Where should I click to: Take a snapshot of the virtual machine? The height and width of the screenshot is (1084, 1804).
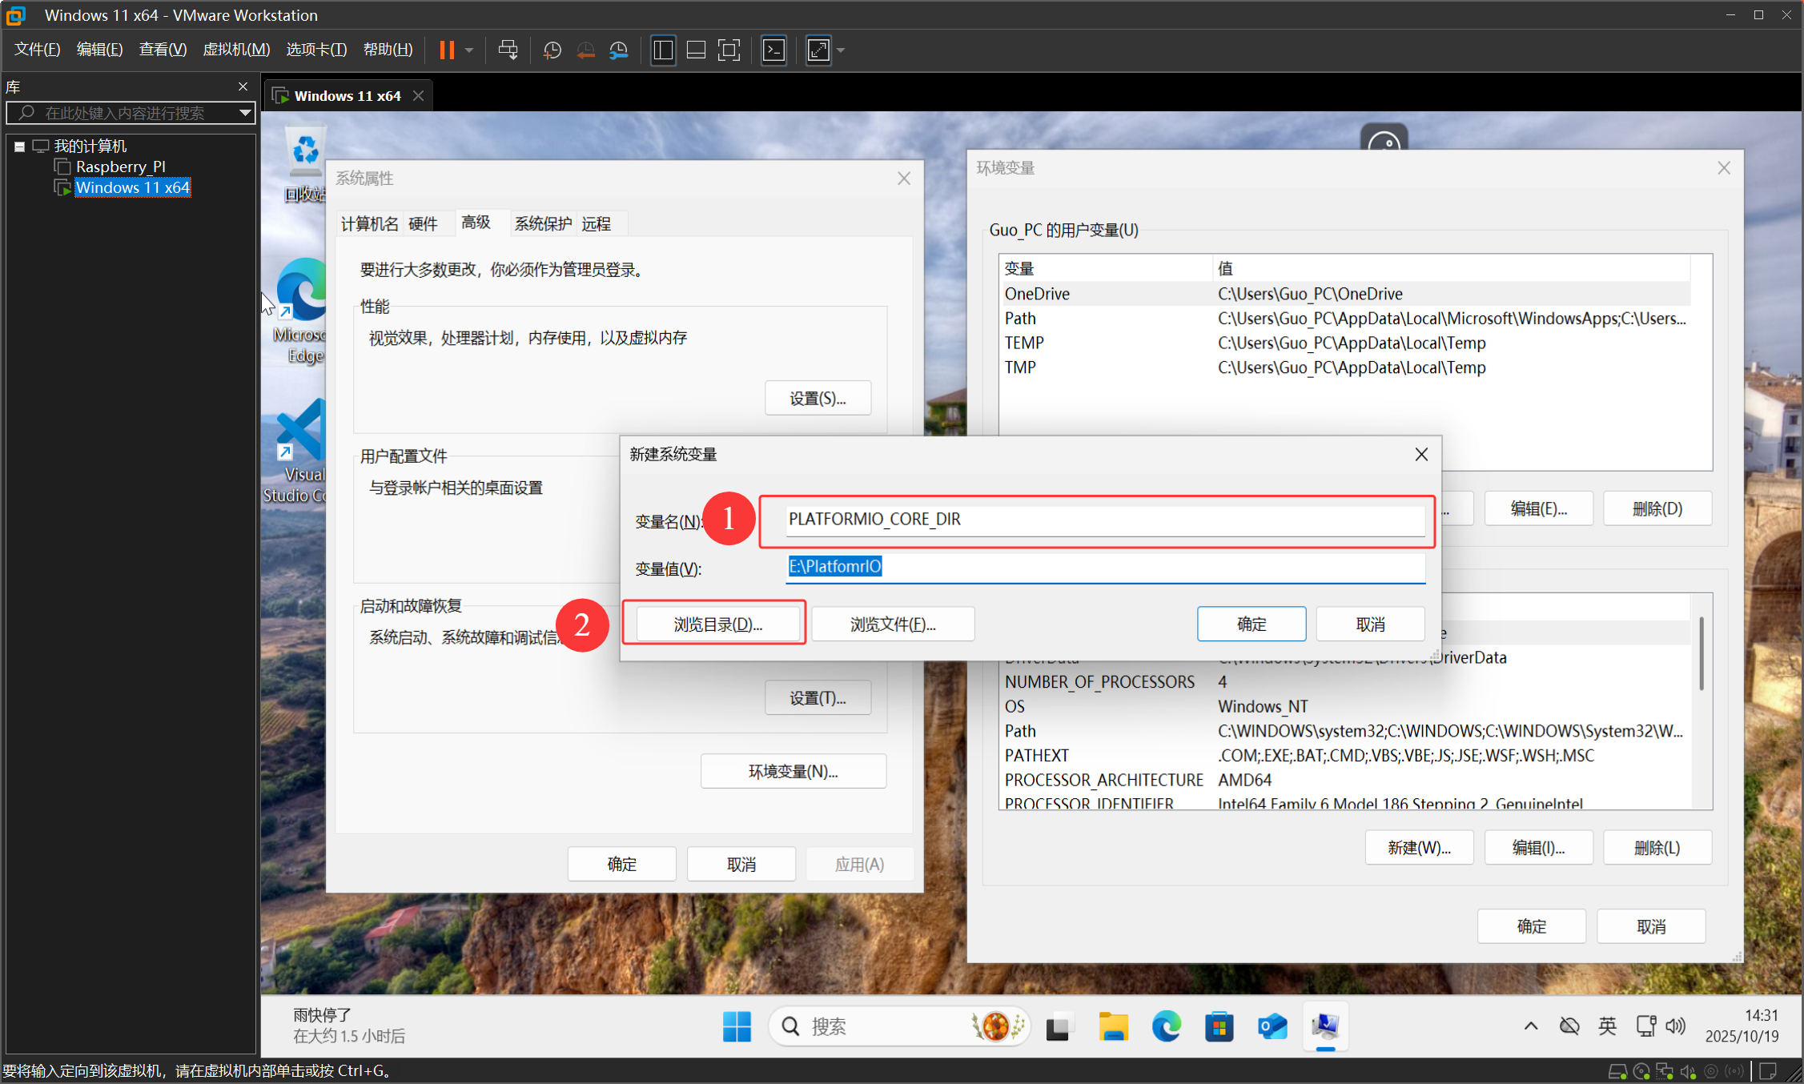552,50
